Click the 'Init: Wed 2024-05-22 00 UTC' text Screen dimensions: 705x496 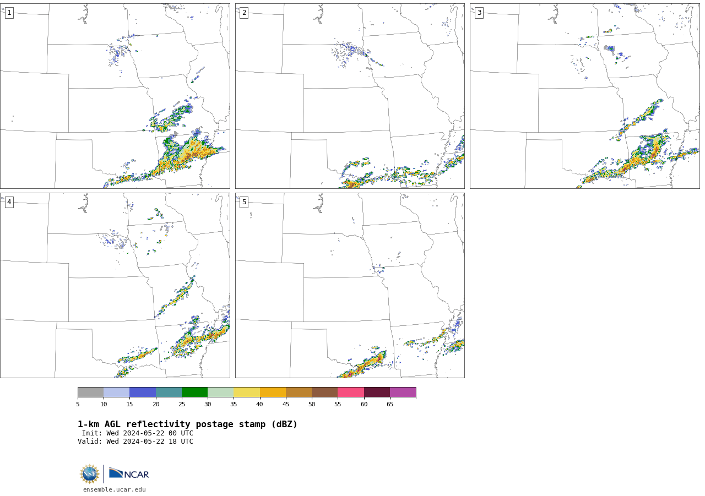click(138, 433)
